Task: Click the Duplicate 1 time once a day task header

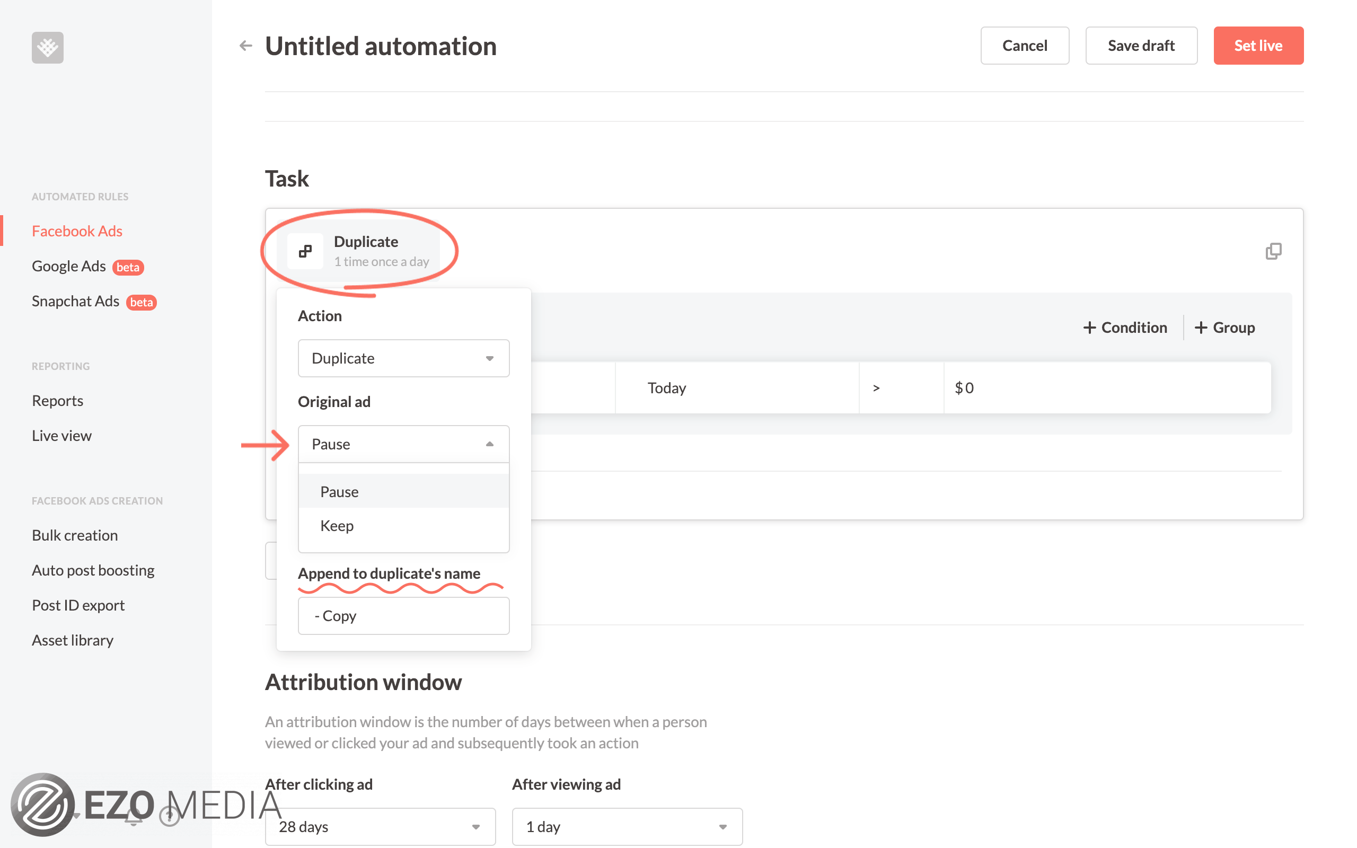Action: pos(359,251)
